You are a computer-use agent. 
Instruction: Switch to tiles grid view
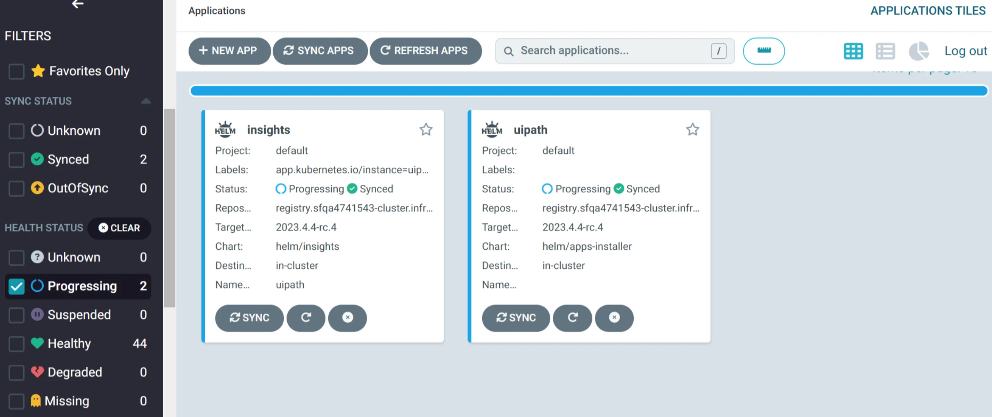(853, 51)
